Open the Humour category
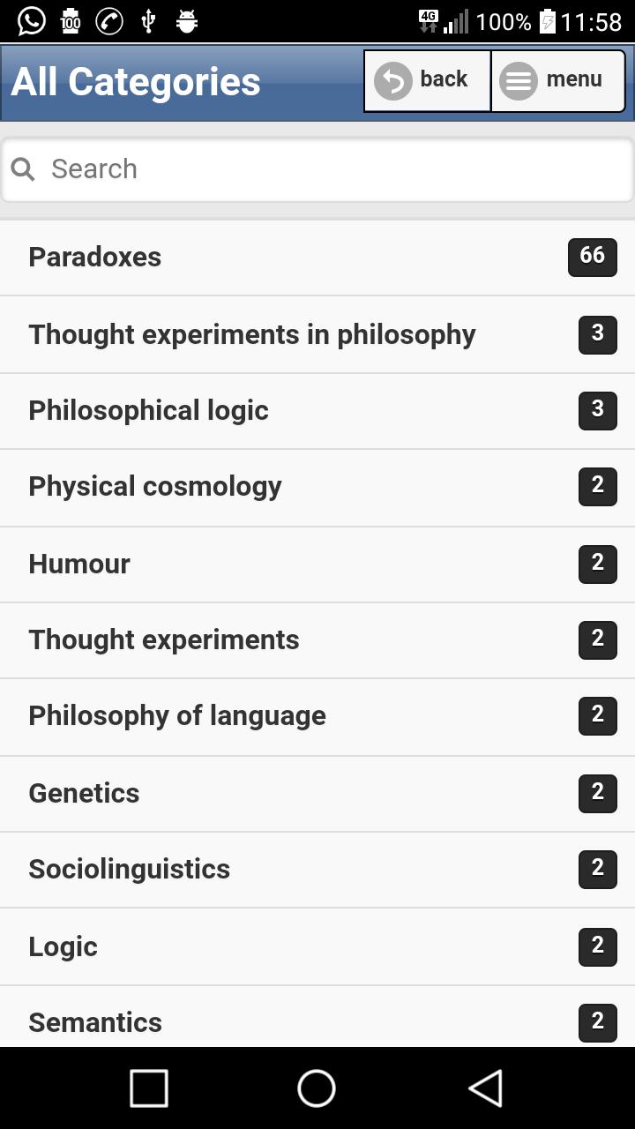The image size is (635, 1129). point(317,564)
